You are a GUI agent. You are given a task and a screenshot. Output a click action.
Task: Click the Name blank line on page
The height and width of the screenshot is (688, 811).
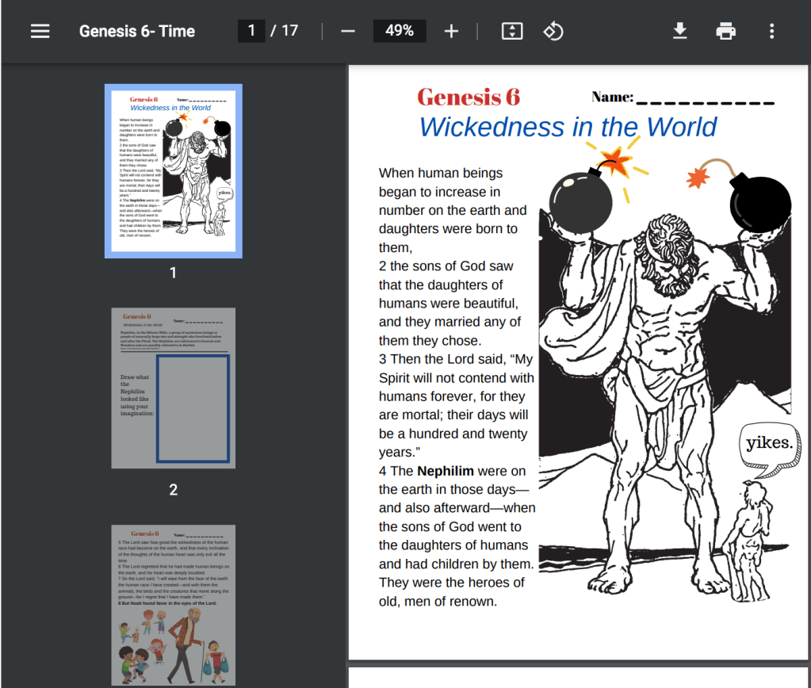(705, 101)
